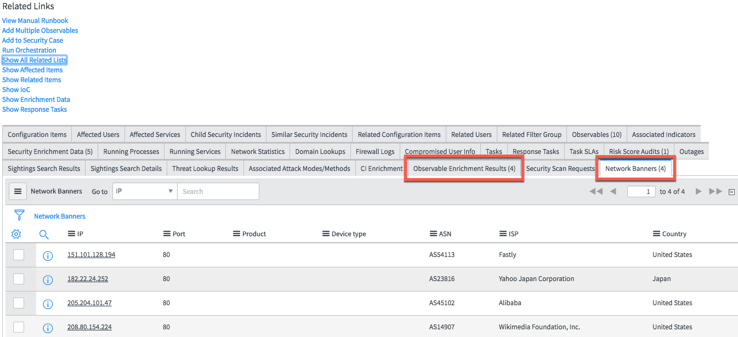The height and width of the screenshot is (337, 738).
Task: Click the page number input box
Action: 641,191
